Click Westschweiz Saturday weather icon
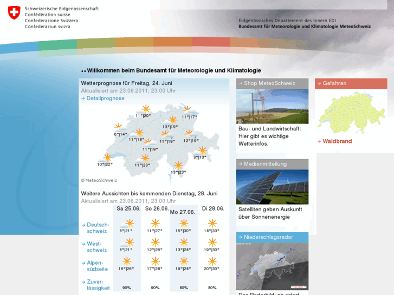This screenshot has height=295, width=394. coord(127,242)
